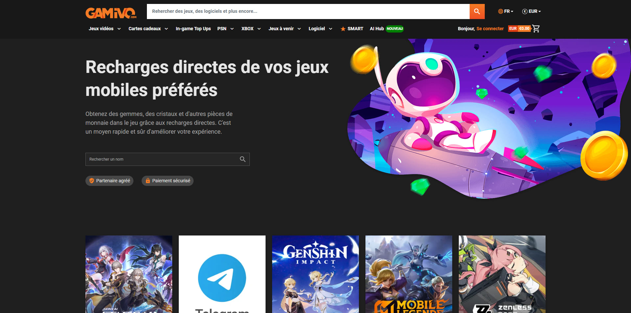Open the FR language selector

click(x=506, y=11)
